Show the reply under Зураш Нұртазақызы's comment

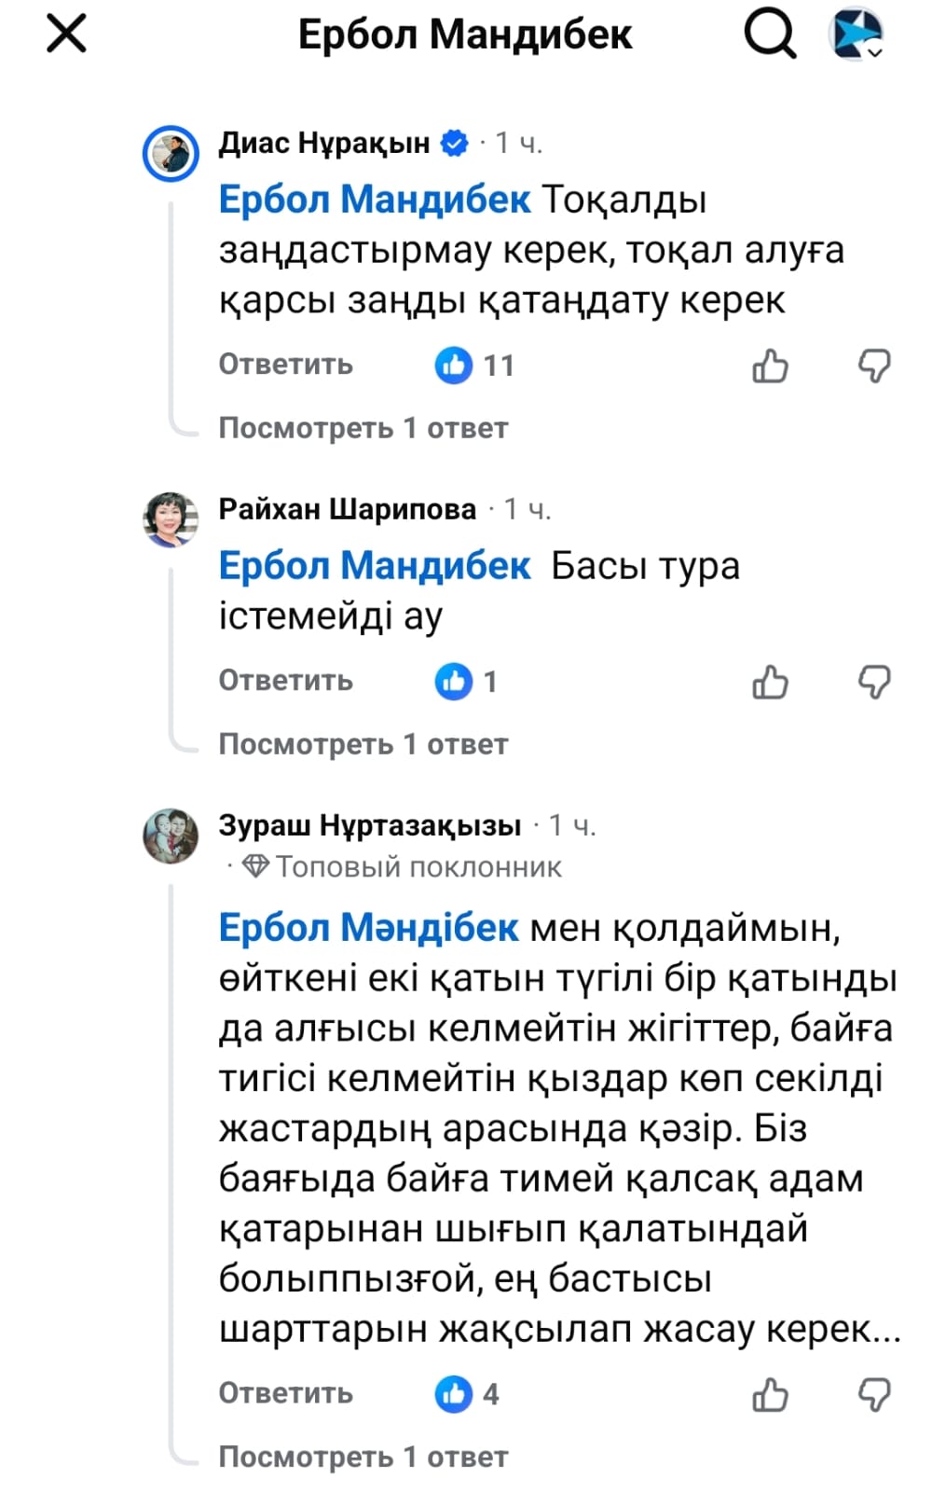coord(363,1457)
